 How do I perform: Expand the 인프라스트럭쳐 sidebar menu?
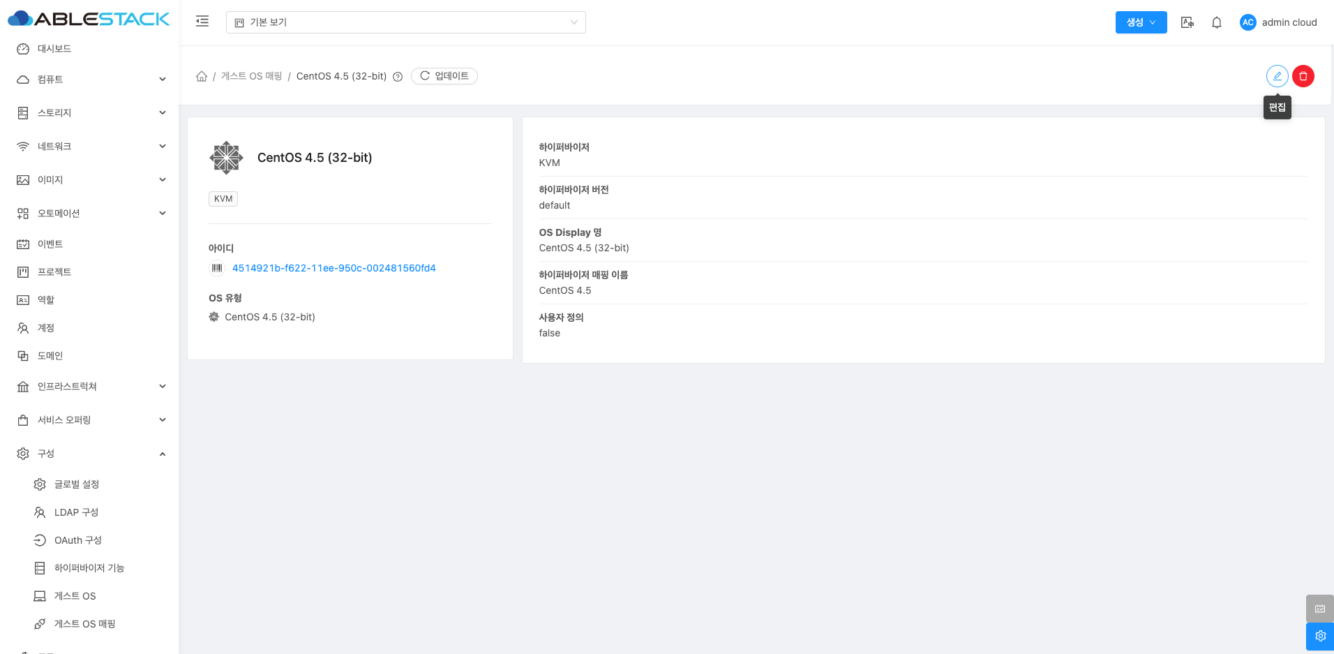(89, 387)
